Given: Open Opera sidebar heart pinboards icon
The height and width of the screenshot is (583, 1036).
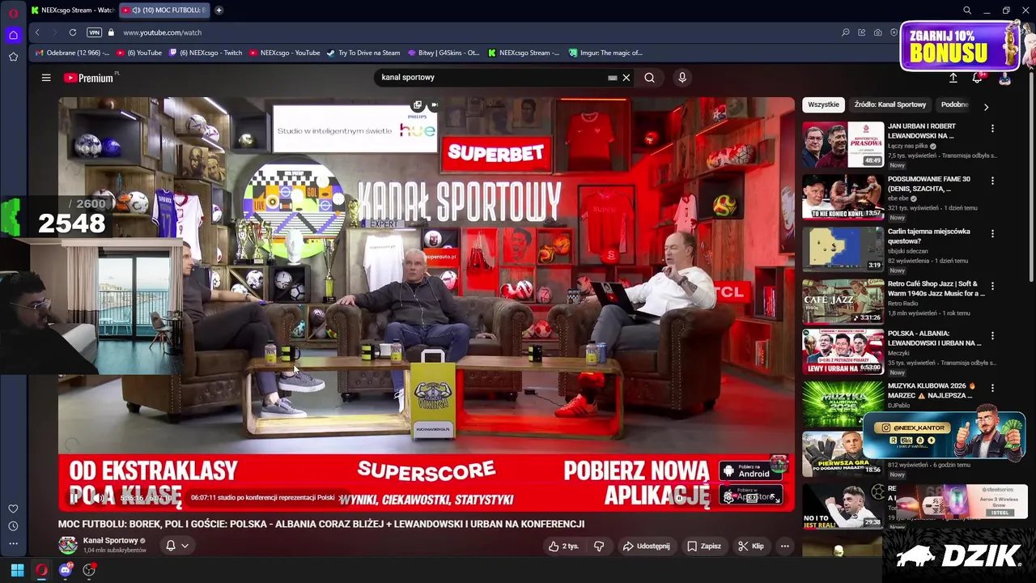Looking at the screenshot, I should (x=13, y=509).
